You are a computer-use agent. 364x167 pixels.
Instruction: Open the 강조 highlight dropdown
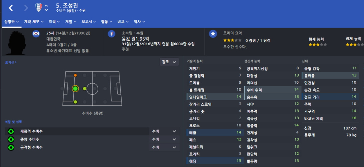pos(169,62)
